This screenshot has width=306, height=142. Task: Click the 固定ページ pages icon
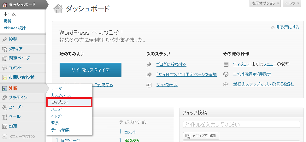pyautogui.click(x=4, y=58)
